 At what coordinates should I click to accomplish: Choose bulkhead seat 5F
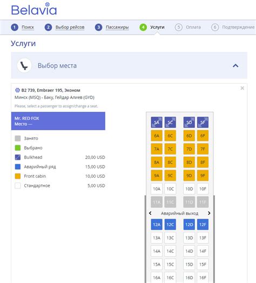[203, 123]
